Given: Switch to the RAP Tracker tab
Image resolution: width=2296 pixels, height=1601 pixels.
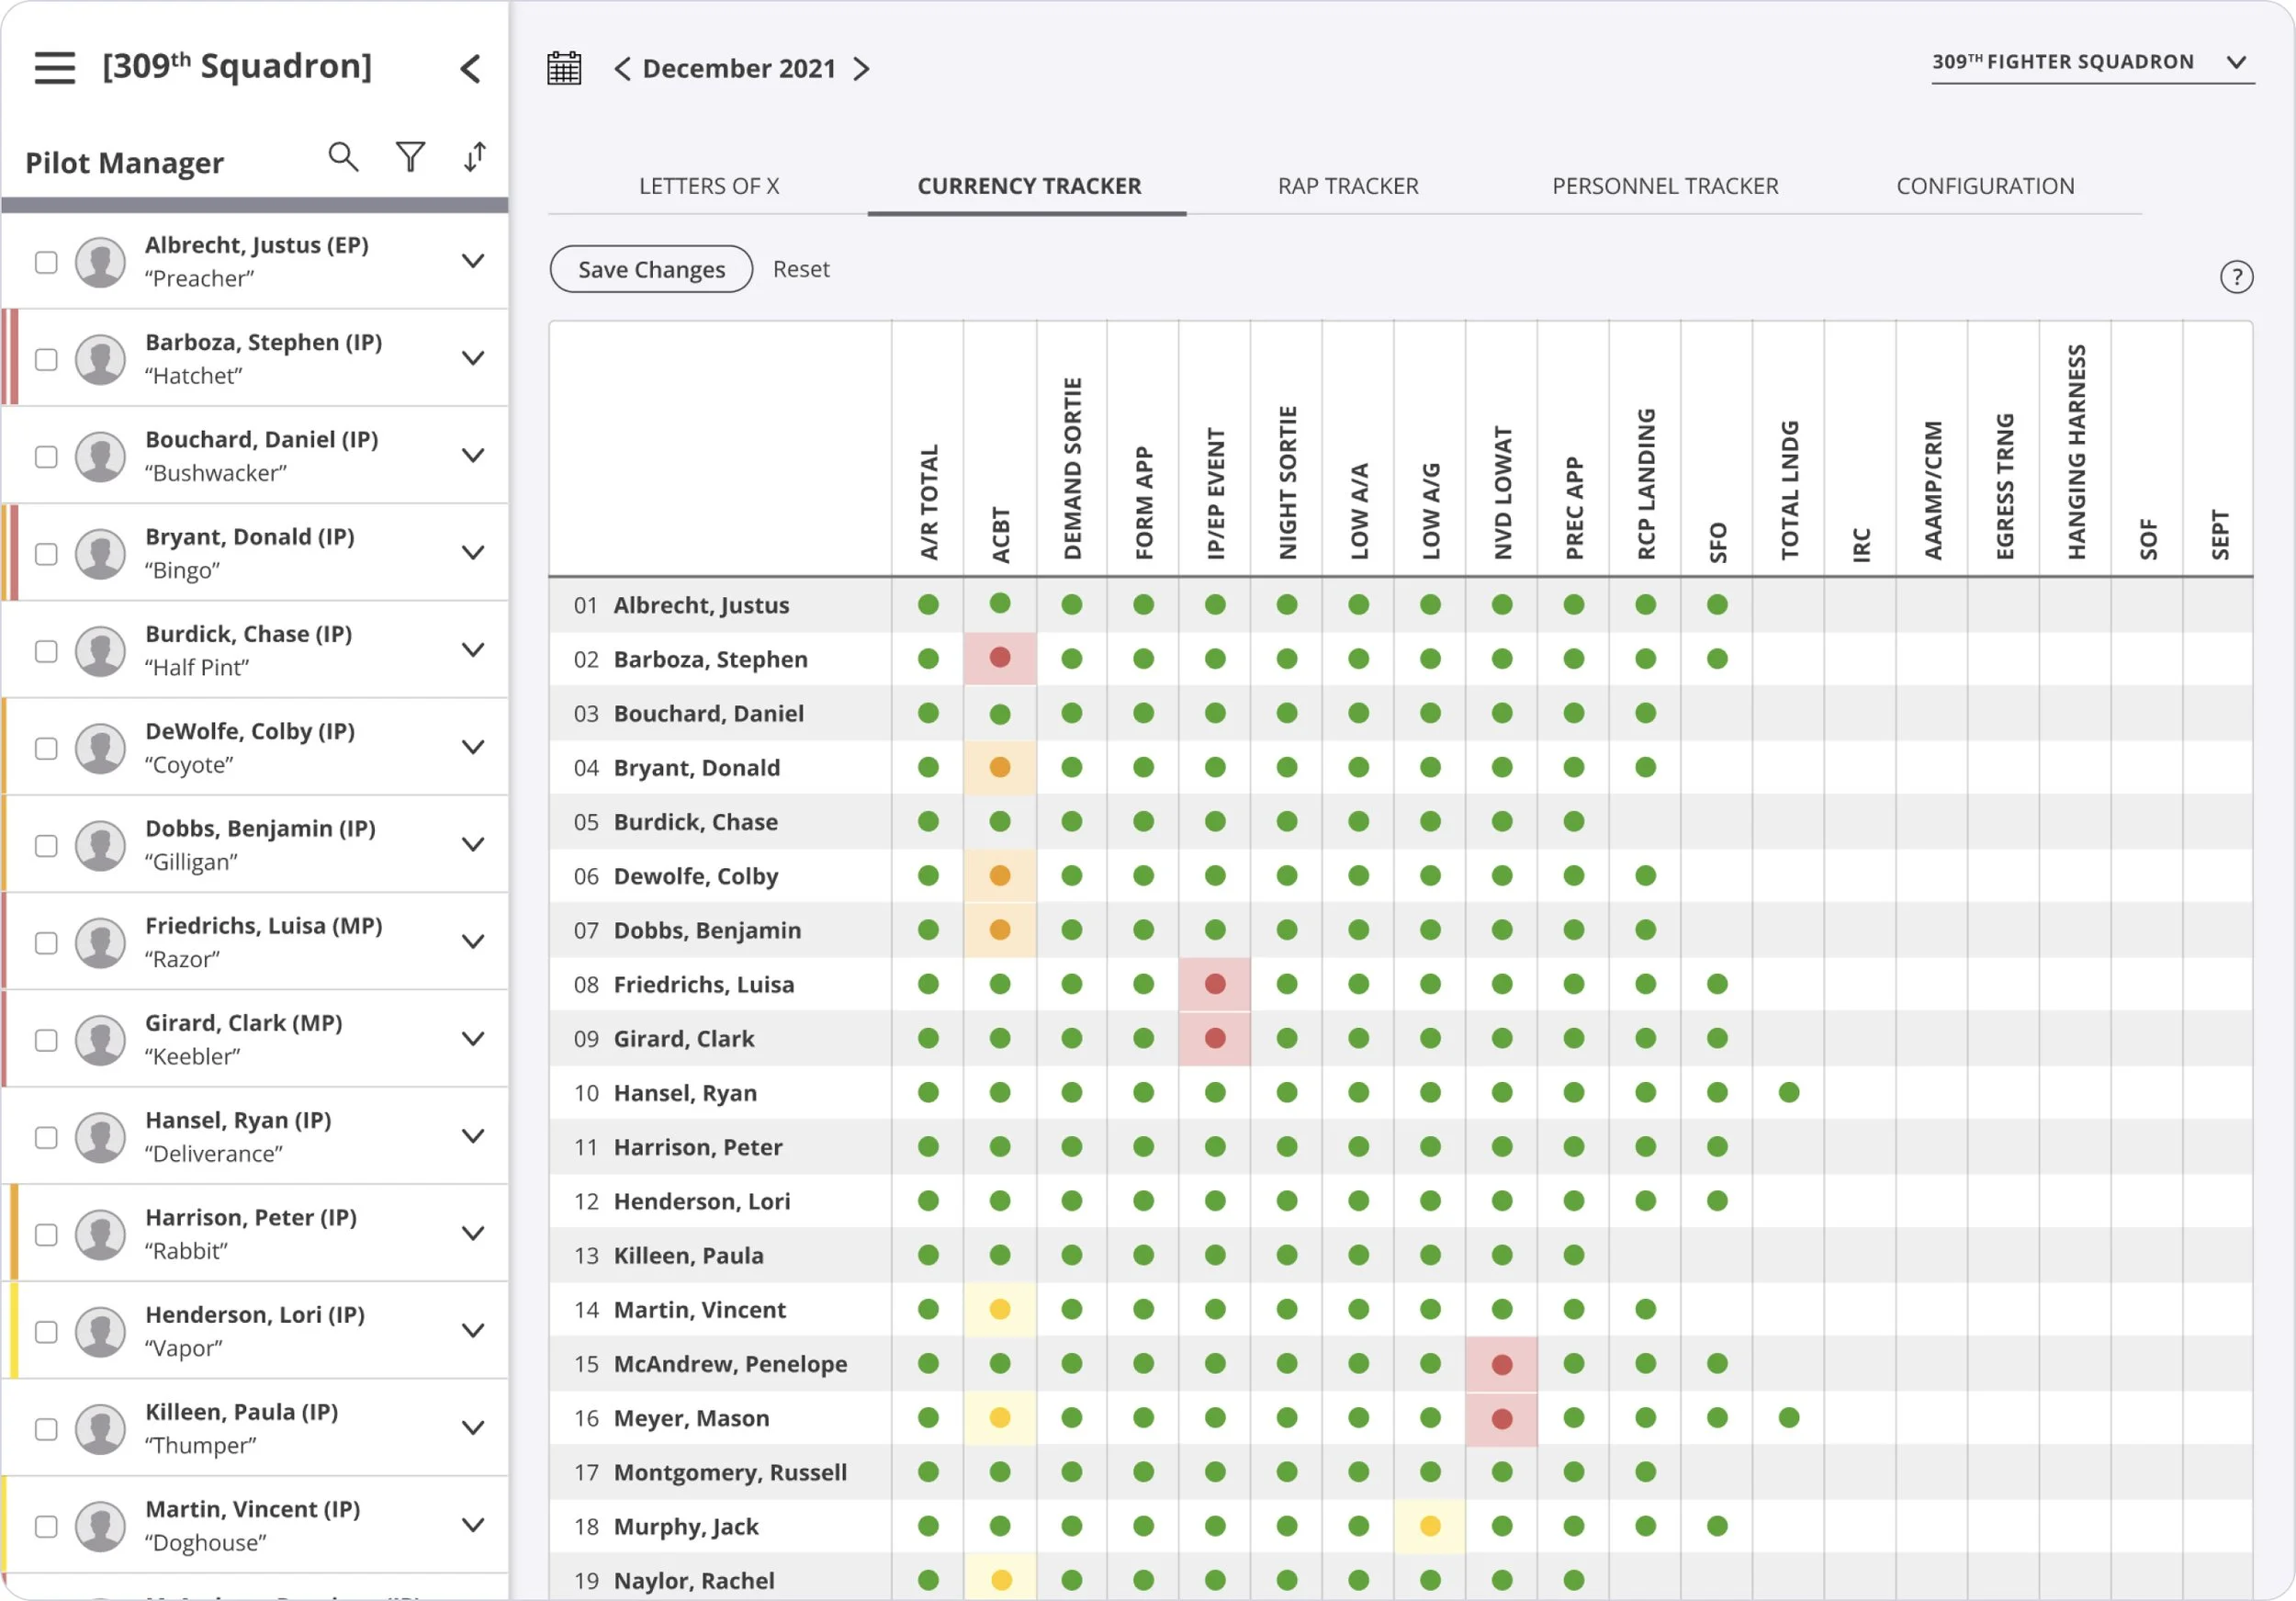Looking at the screenshot, I should pos(1348,186).
